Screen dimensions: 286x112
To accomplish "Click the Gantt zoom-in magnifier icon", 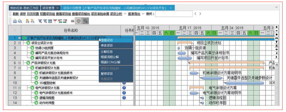I will (40, 21).
